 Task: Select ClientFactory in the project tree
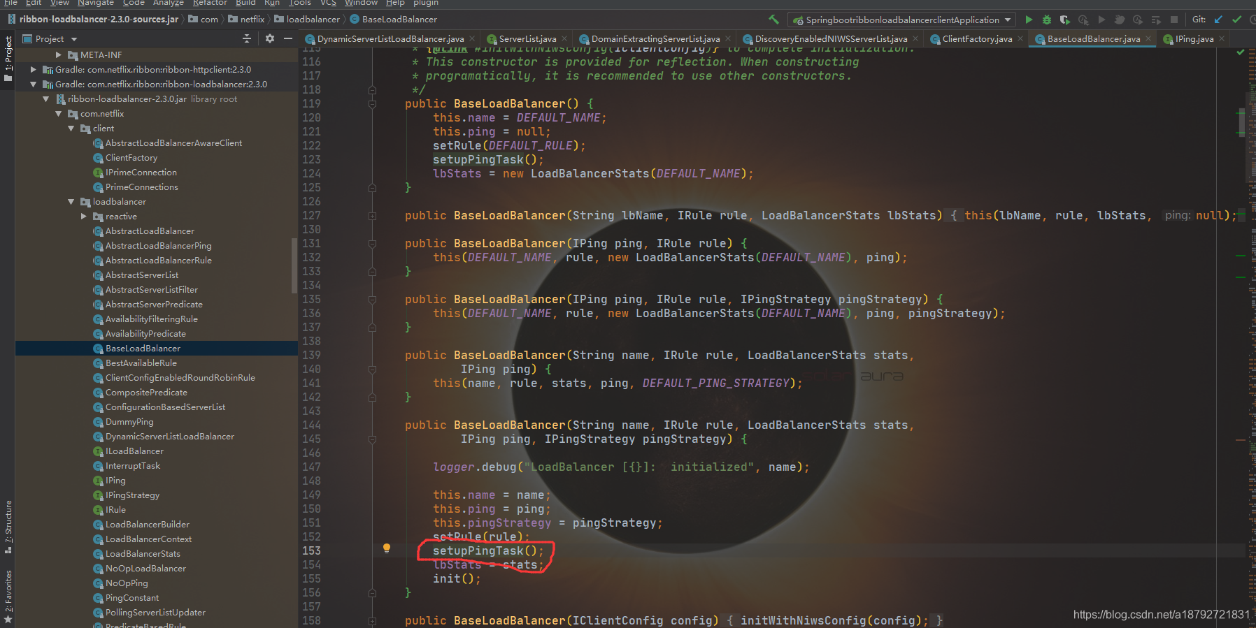[131, 158]
